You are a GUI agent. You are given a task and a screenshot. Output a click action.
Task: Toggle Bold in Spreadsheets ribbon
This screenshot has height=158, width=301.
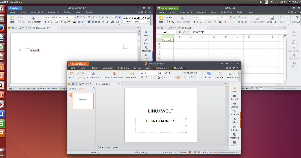pyautogui.click(x=194, y=22)
